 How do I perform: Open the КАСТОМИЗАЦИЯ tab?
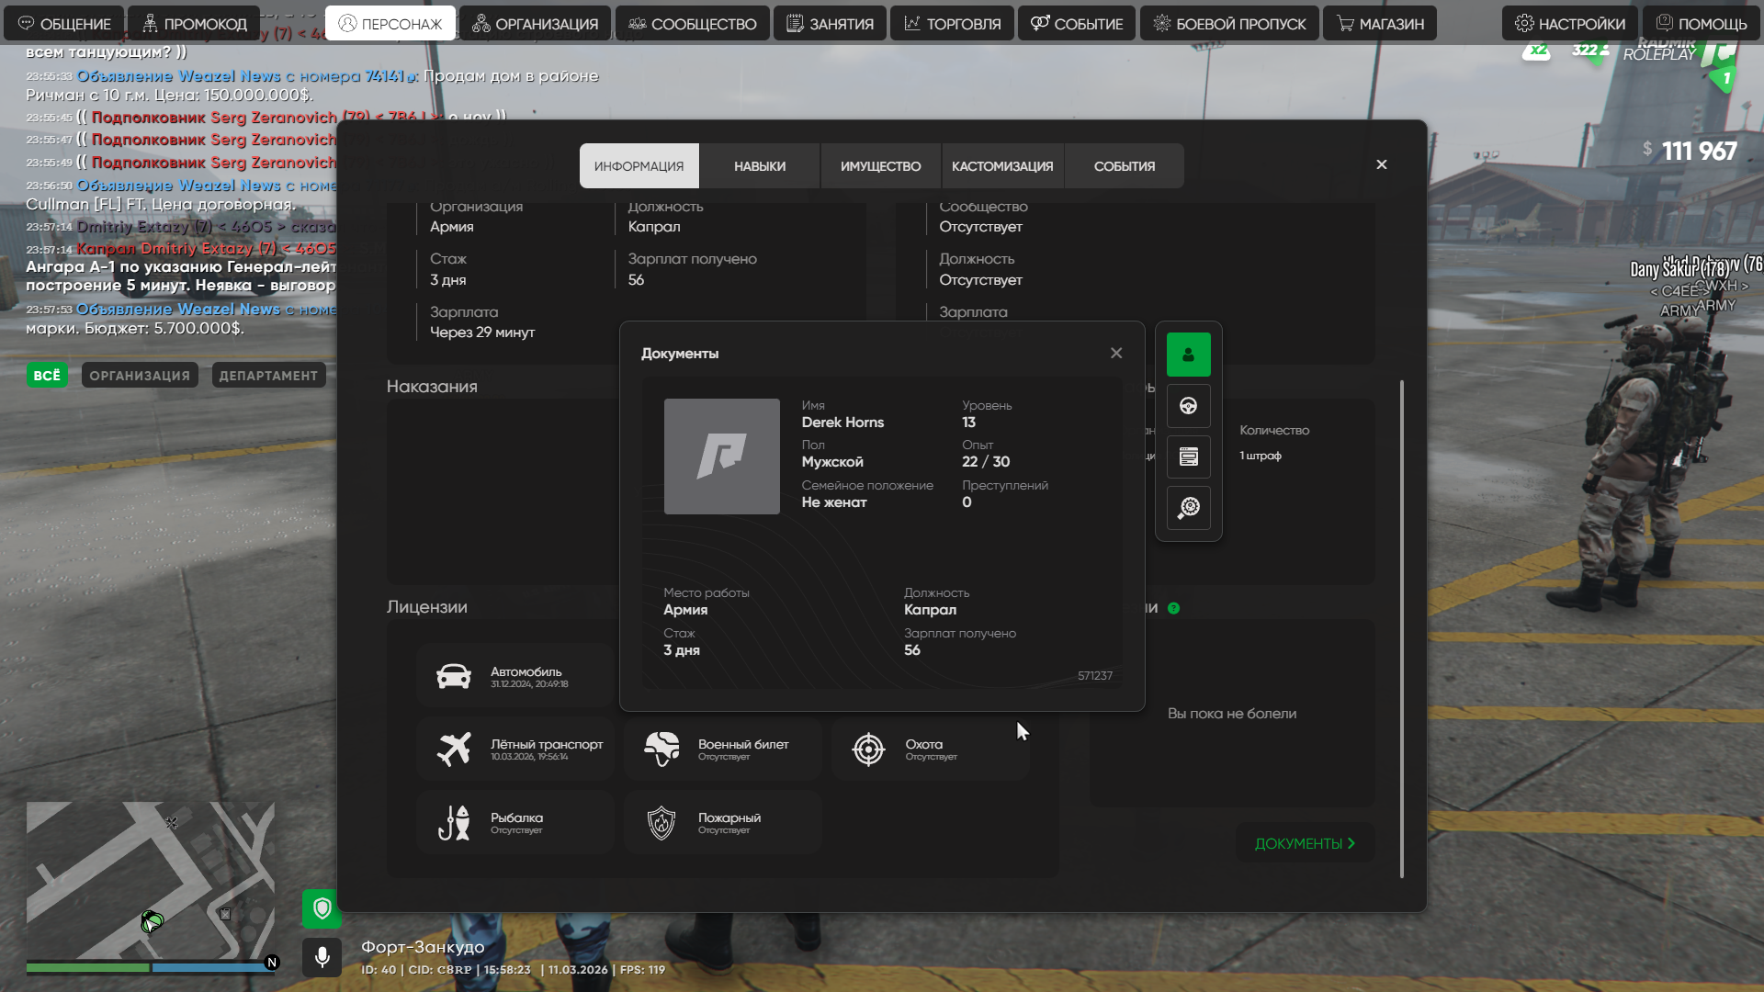[x=1002, y=166]
